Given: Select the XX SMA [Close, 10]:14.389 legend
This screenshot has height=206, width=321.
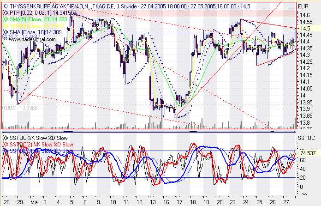Looking at the screenshot, I should (32, 32).
